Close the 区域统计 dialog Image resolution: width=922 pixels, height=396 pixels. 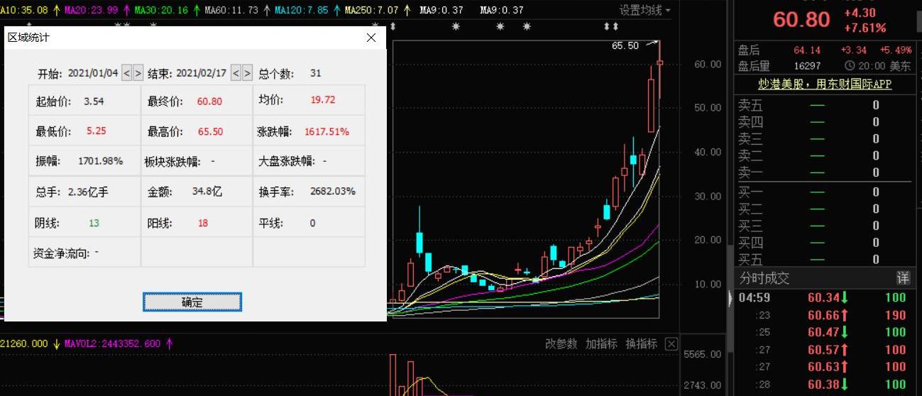[371, 38]
